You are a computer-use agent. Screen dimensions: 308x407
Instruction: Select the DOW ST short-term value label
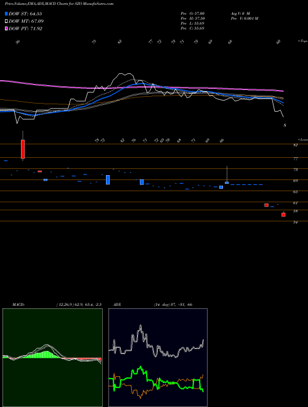click(x=25, y=14)
